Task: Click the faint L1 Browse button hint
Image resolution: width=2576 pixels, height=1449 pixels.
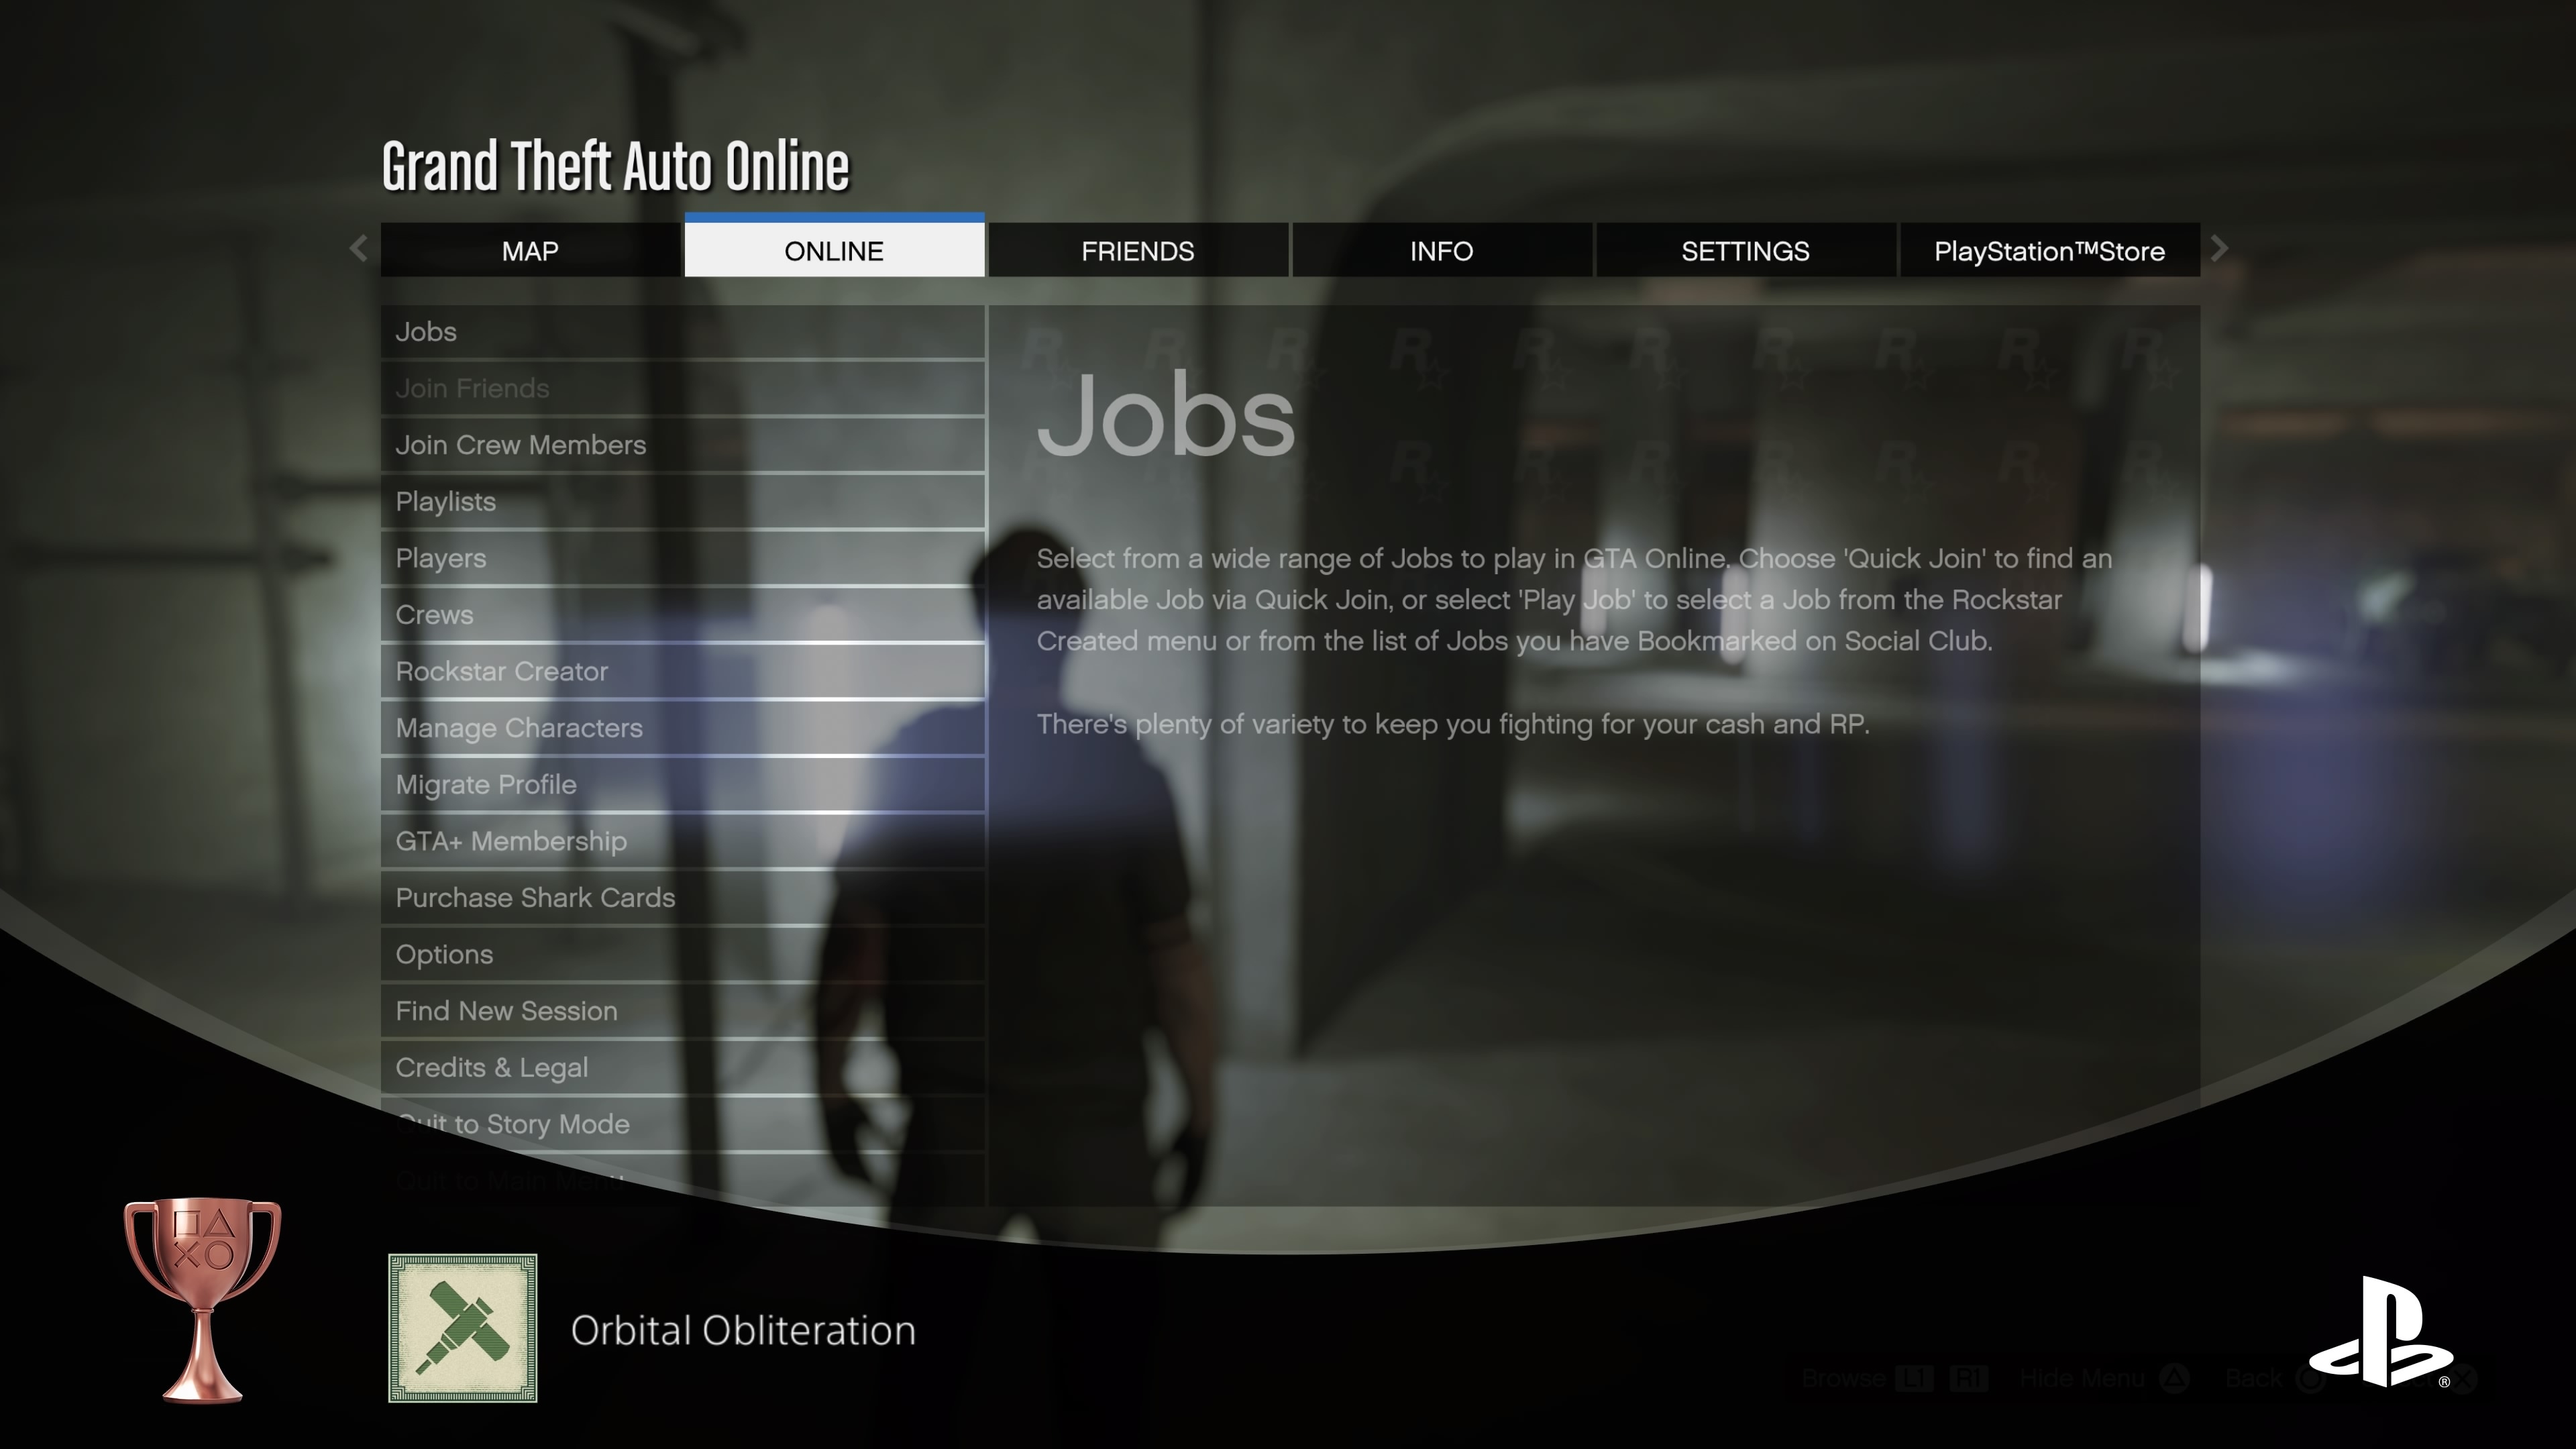Action: tap(1914, 1379)
